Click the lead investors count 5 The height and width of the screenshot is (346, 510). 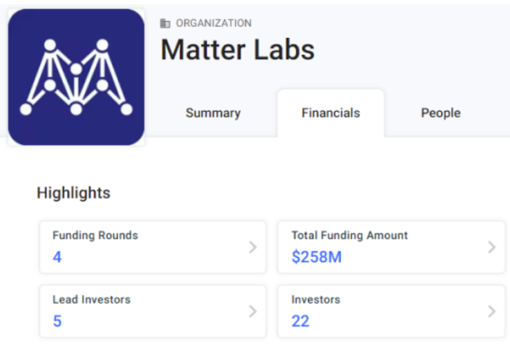tap(57, 321)
